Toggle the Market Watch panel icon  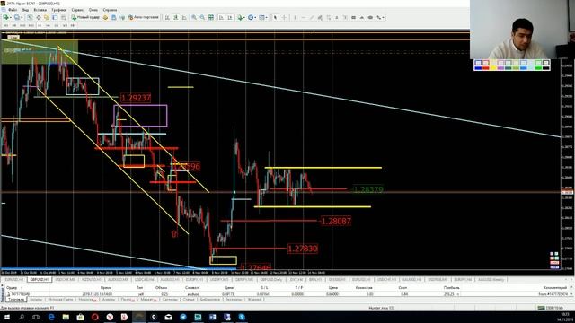30,18
